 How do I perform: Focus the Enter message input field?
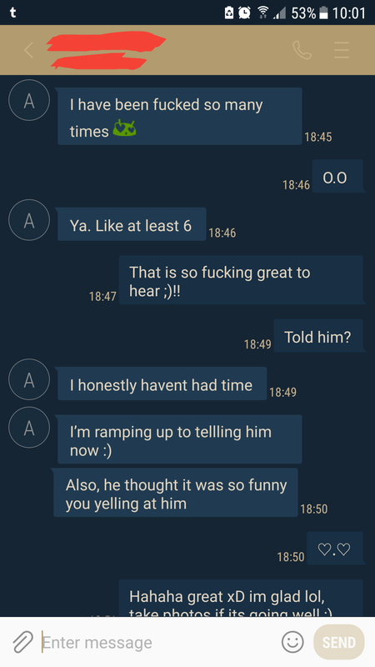coord(159,642)
